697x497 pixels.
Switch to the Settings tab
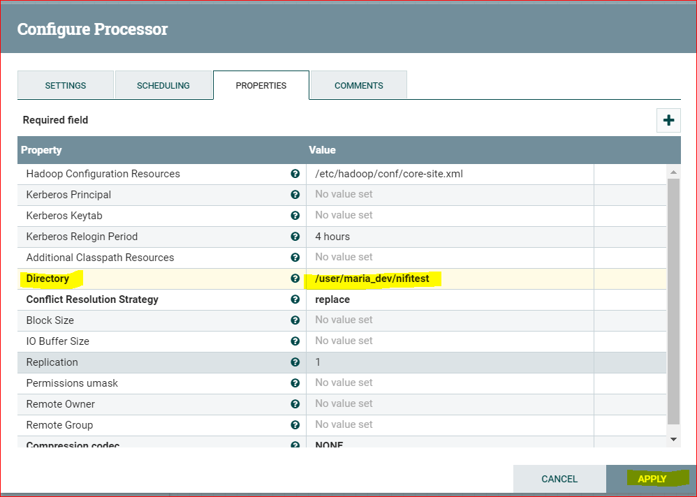click(66, 85)
